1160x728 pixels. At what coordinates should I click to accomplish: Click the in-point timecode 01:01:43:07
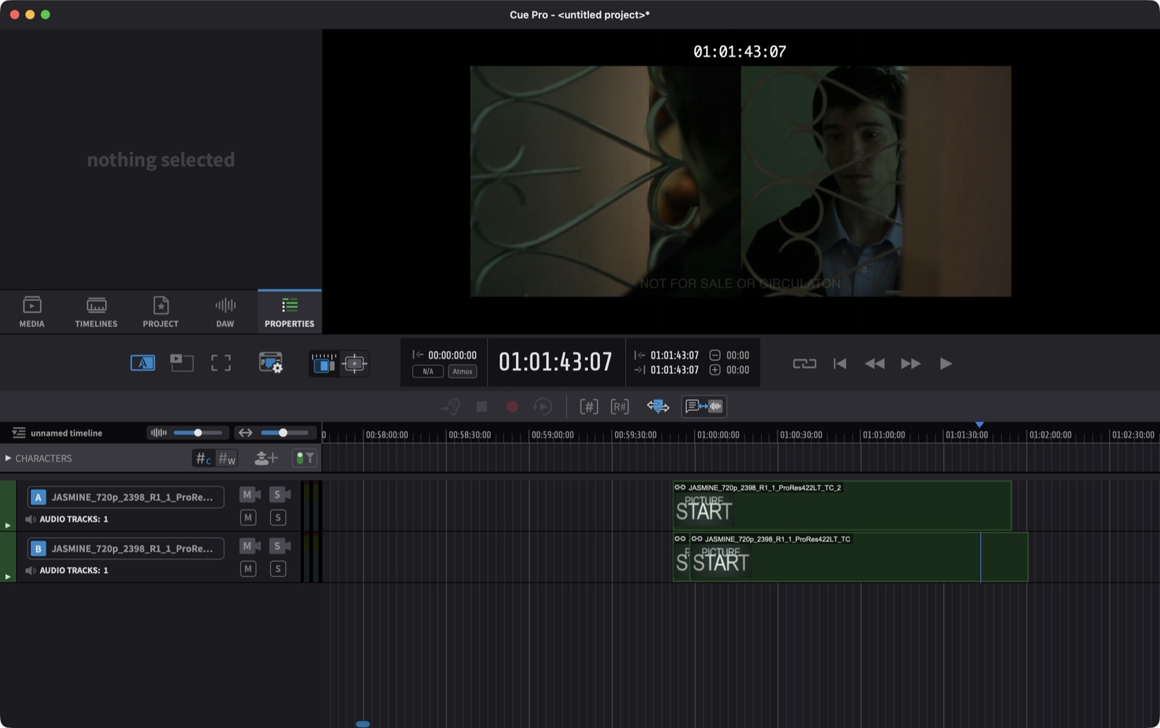tap(674, 355)
